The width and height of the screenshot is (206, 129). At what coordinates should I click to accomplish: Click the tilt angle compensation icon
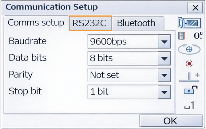(x=189, y=36)
